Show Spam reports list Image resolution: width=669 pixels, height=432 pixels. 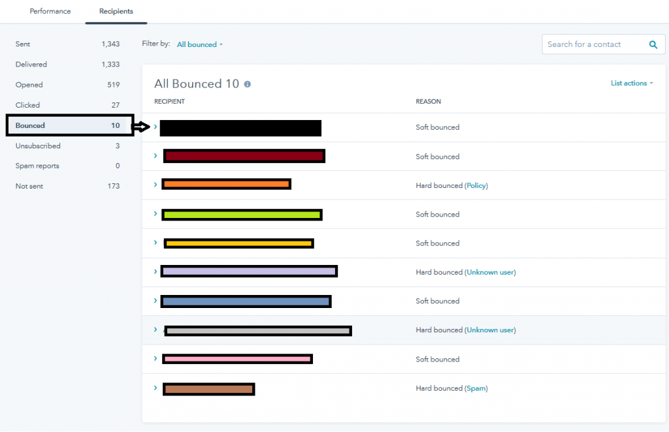click(x=67, y=166)
